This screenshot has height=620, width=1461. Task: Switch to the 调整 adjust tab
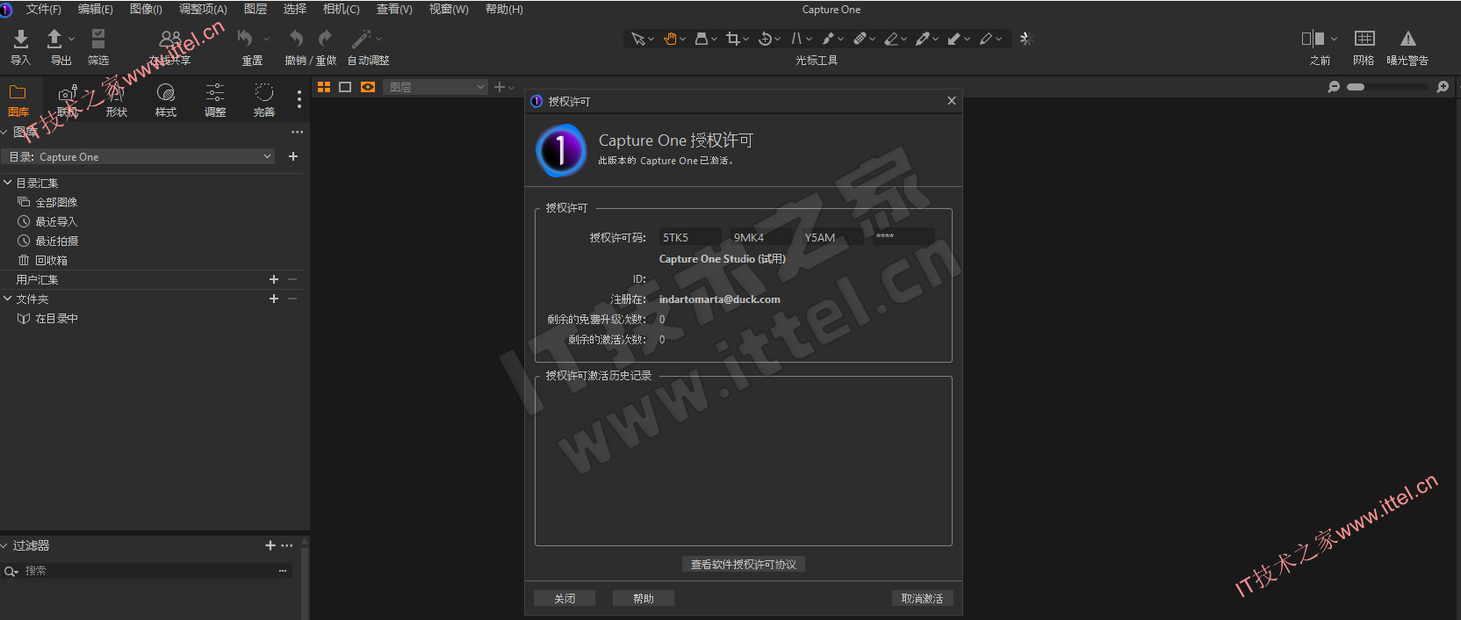pyautogui.click(x=215, y=100)
